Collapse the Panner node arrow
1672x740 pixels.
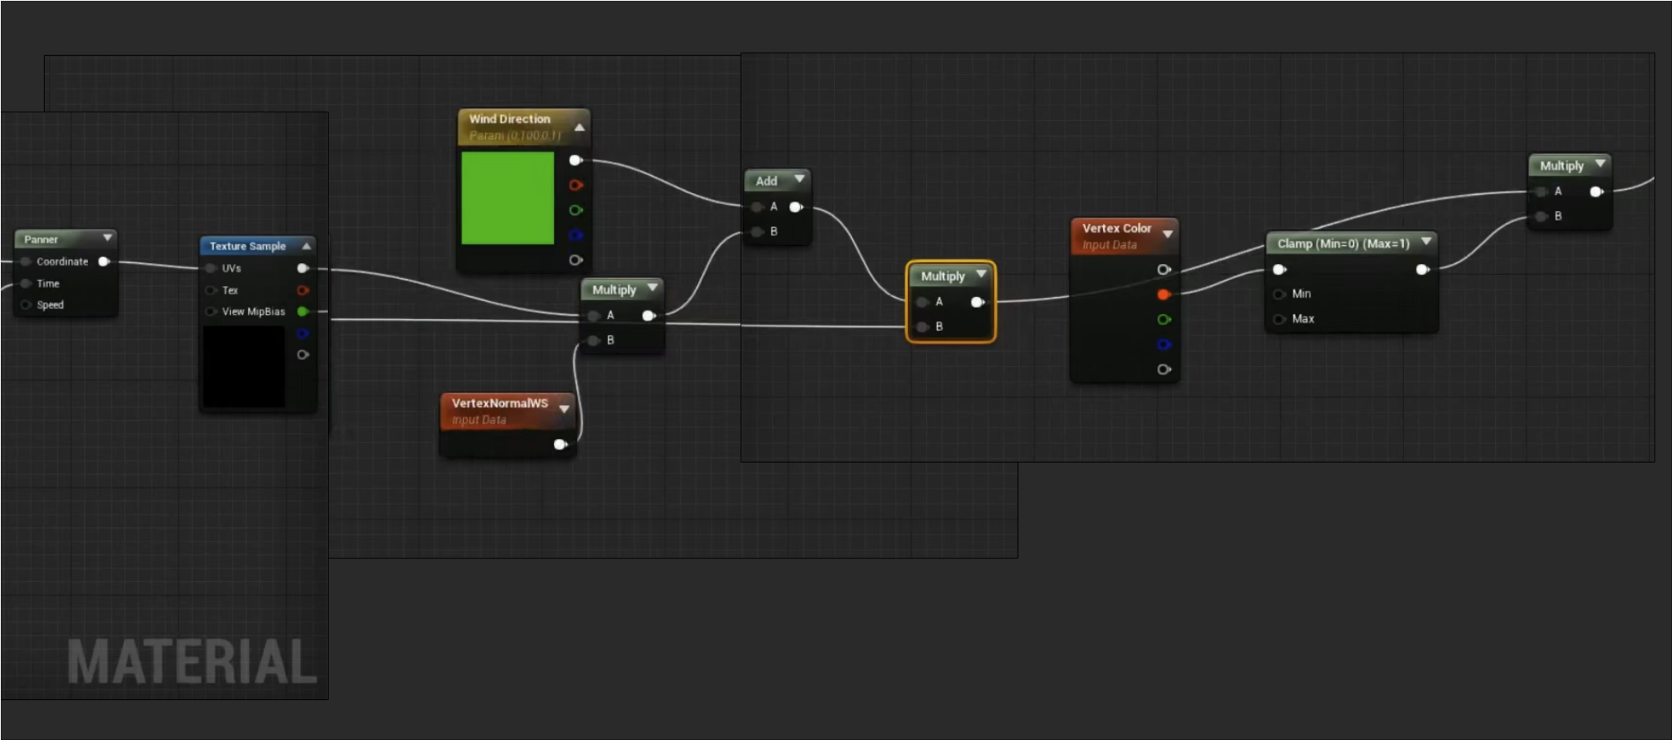click(107, 237)
